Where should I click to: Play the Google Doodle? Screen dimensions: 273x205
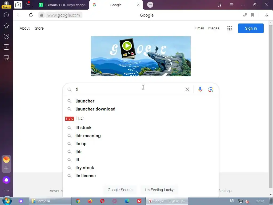[x=127, y=46]
